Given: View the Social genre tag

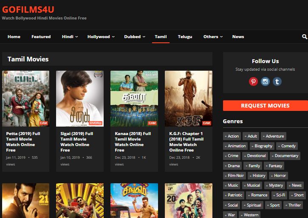Looking at the screenshot, I should click(232, 205).
